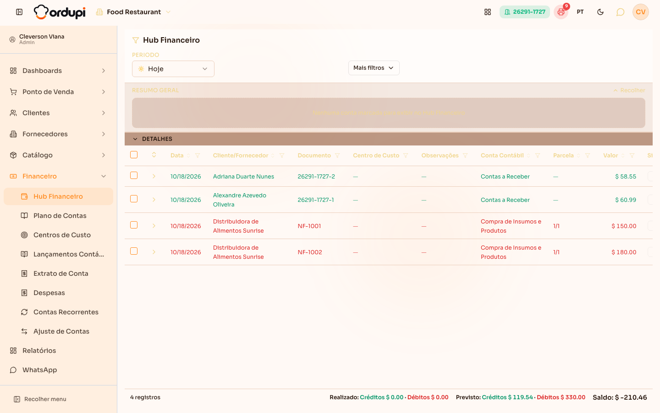The image size is (660, 413).
Task: Sort by Parcela column arrows
Action: (x=578, y=156)
